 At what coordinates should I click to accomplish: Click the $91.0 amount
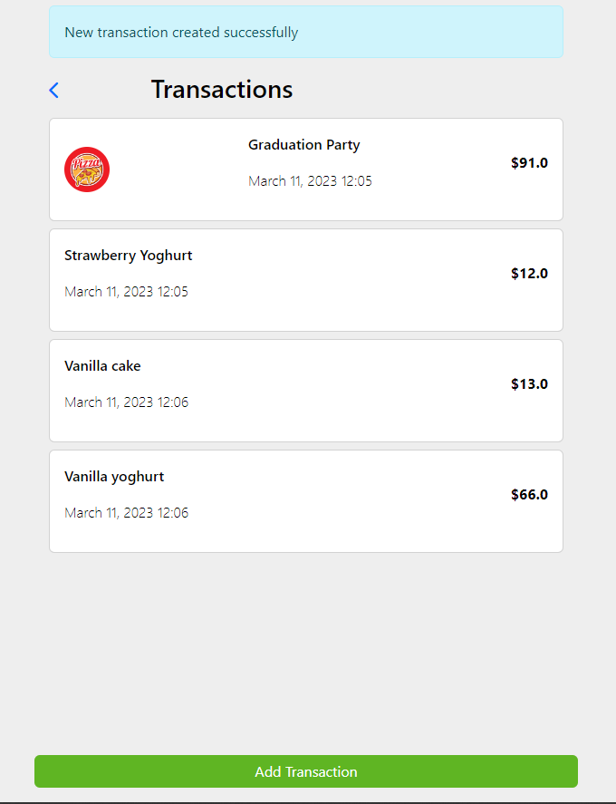529,163
